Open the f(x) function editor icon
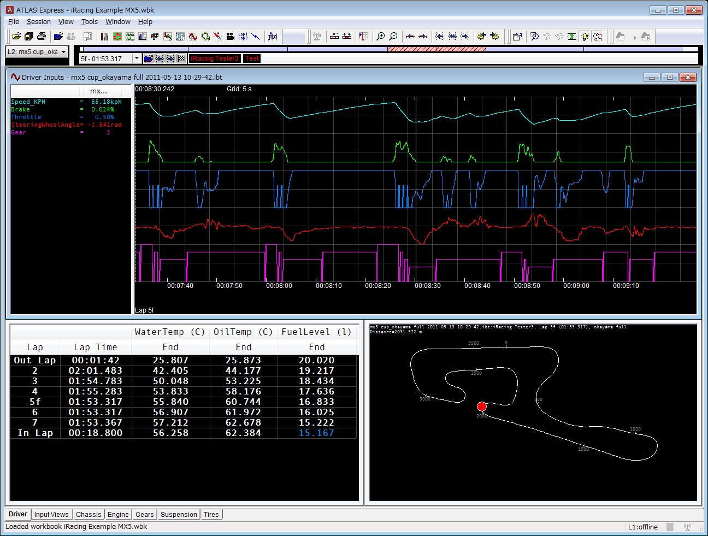The width and height of the screenshot is (708, 536). pos(273,37)
